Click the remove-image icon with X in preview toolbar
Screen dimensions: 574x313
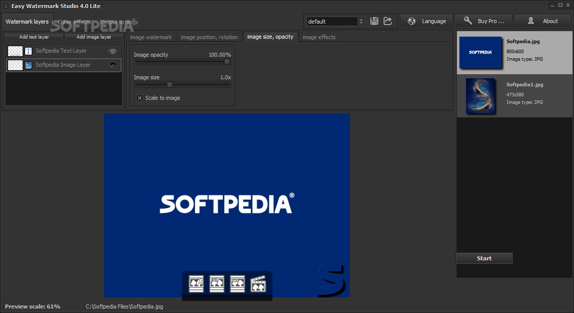196,284
